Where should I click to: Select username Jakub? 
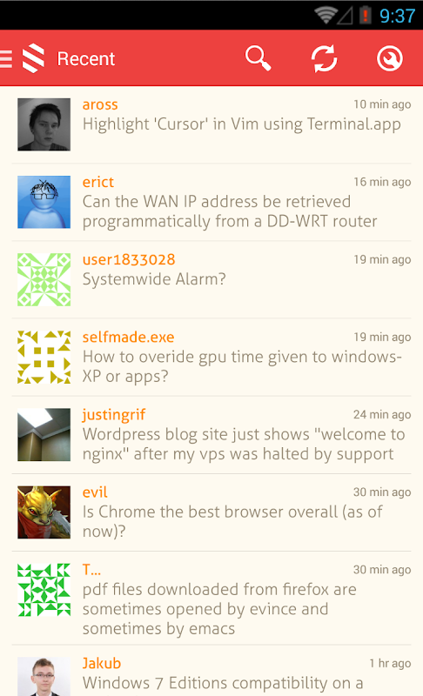[102, 663]
